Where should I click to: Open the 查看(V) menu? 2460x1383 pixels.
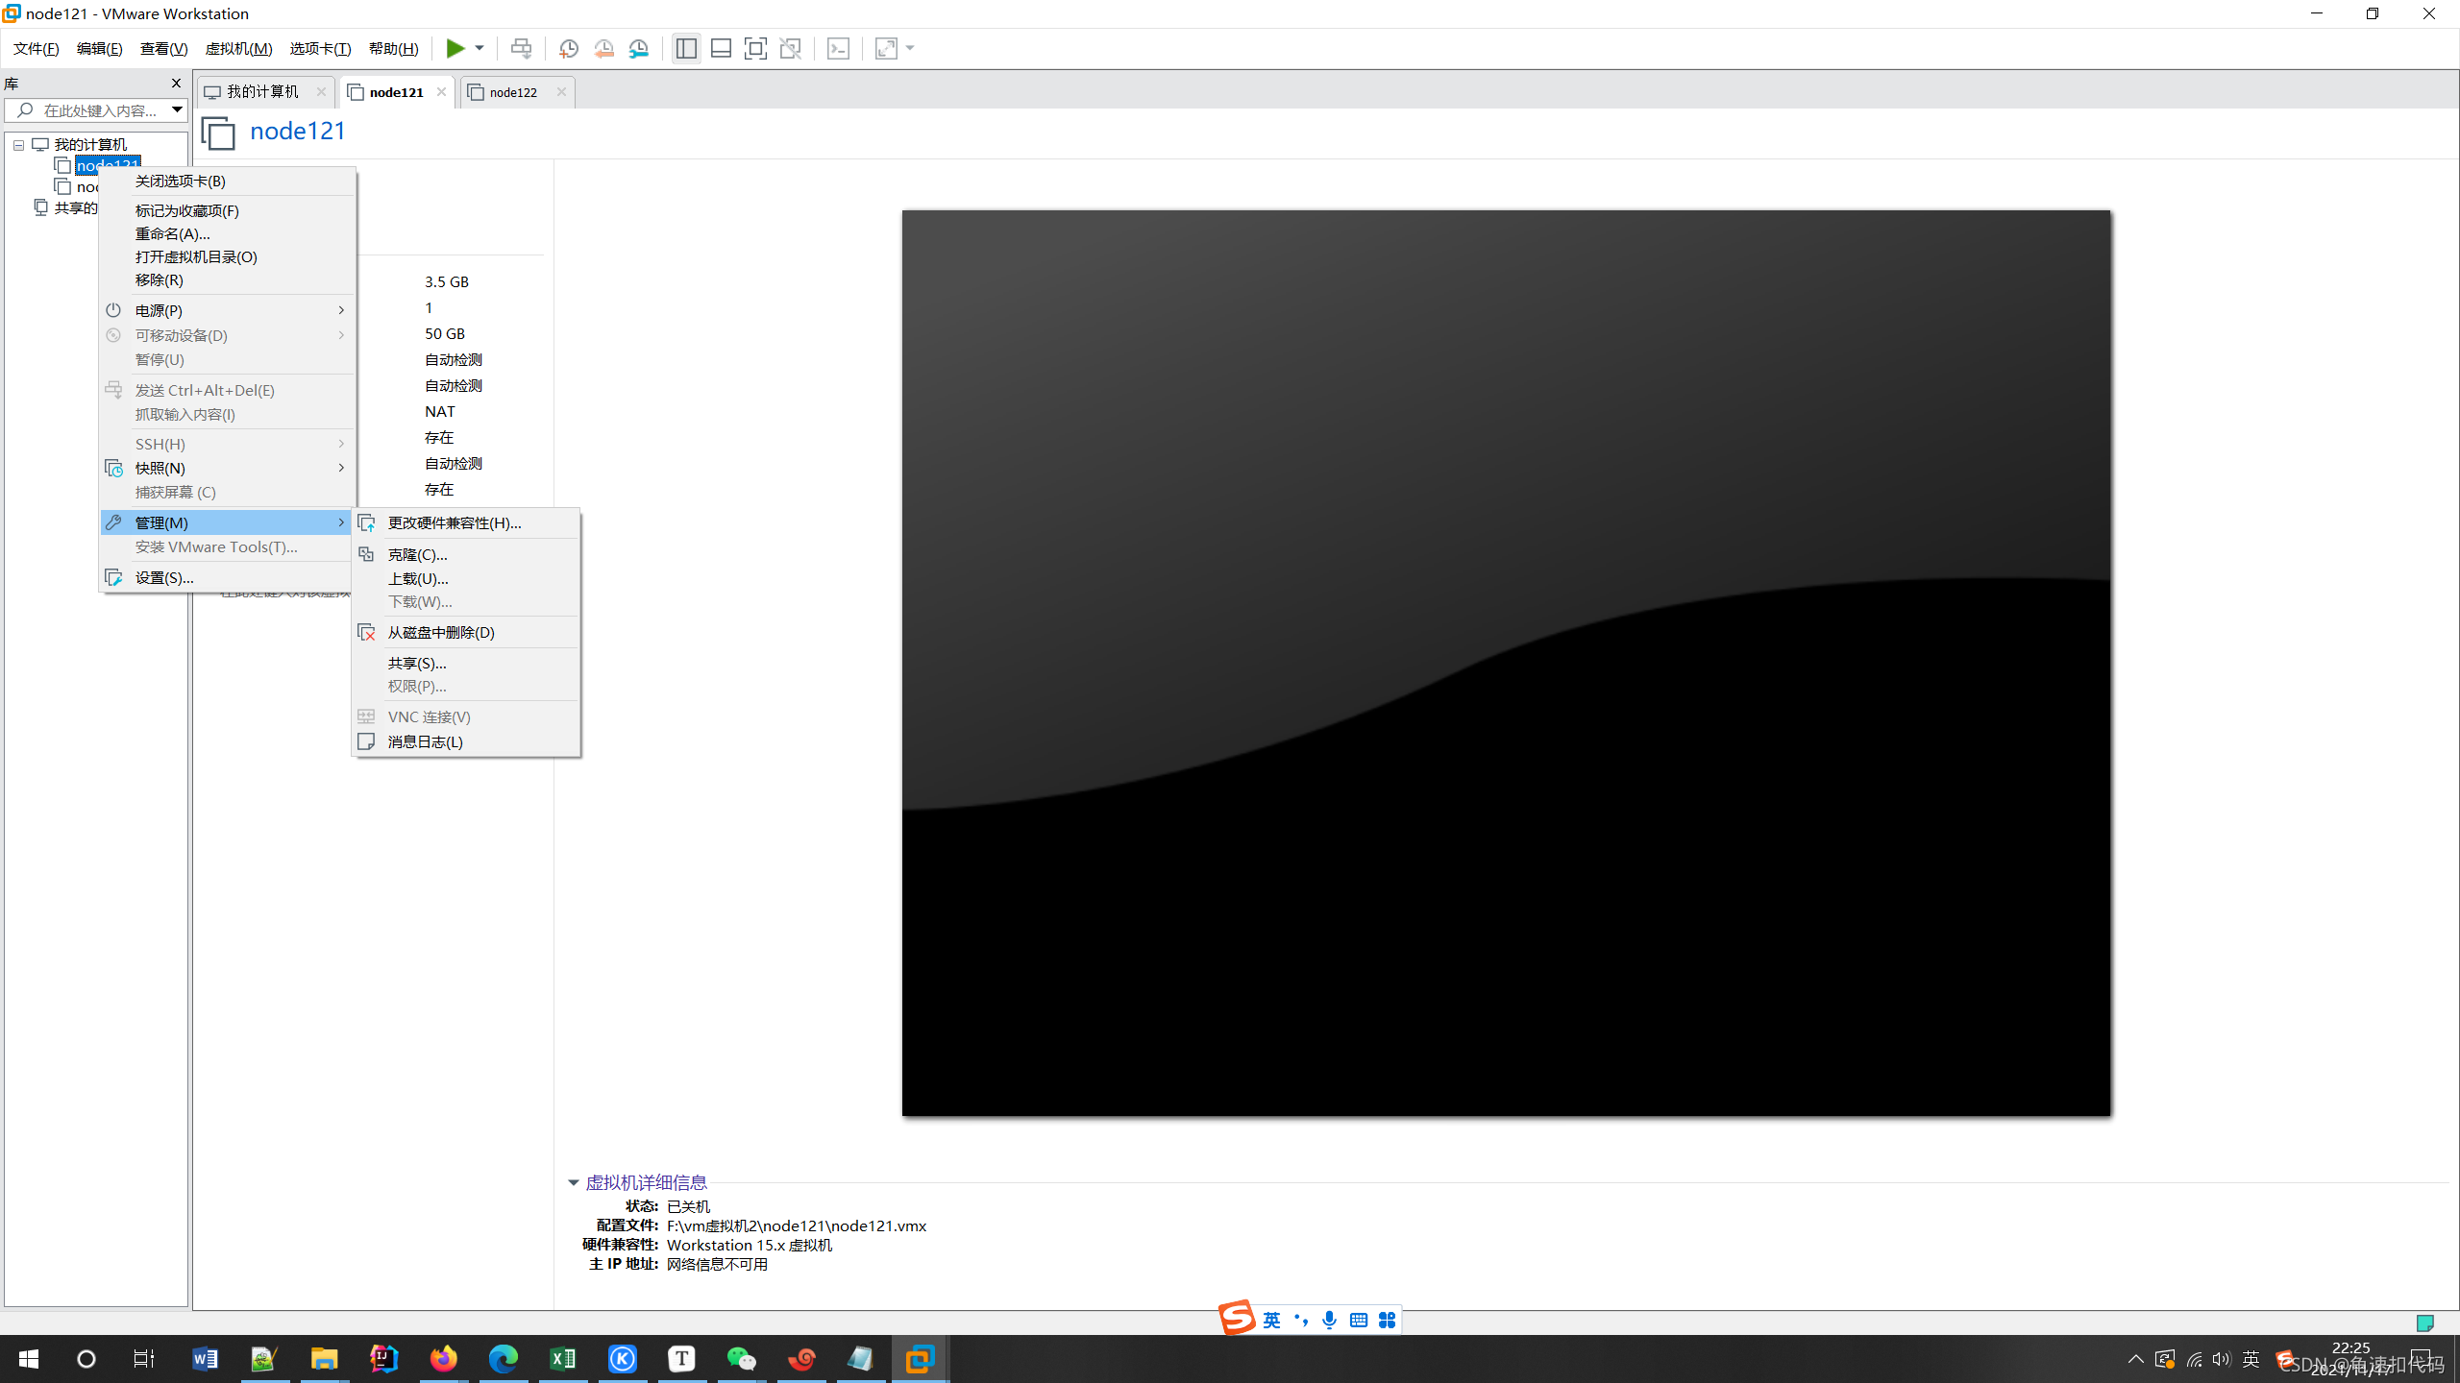click(x=164, y=48)
